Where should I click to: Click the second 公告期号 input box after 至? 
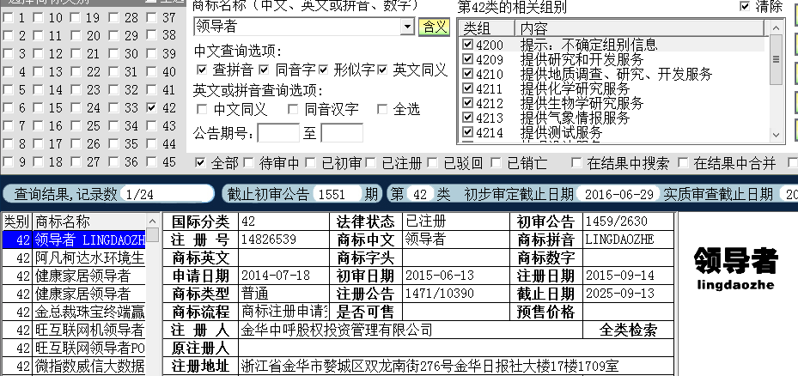tap(342, 133)
